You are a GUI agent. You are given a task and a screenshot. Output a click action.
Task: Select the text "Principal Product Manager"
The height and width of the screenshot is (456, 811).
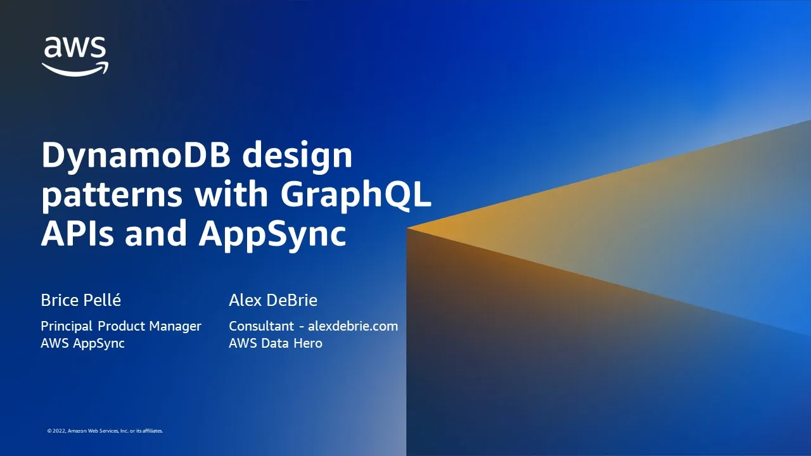click(x=121, y=326)
